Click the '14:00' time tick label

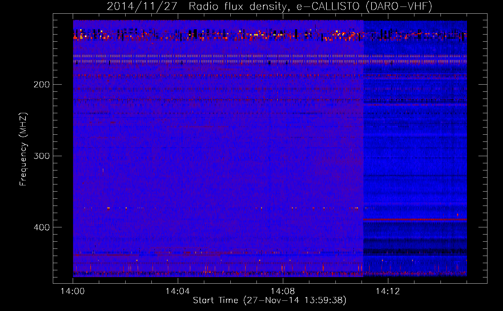click(72, 291)
